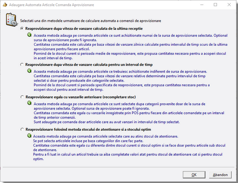Click the window title Adaugare Automata Articole

point(51,5)
